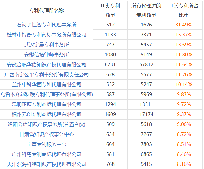Click column header IT类专利所占比重

point(184,11)
